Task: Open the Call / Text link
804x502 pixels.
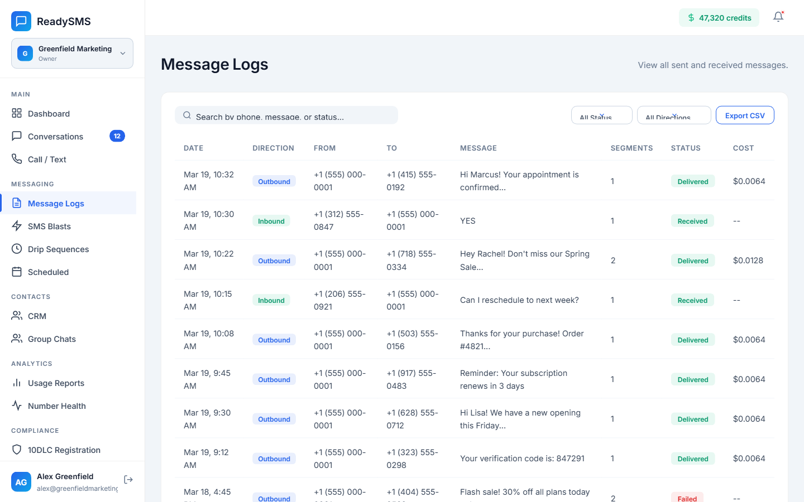Action: 68,159
